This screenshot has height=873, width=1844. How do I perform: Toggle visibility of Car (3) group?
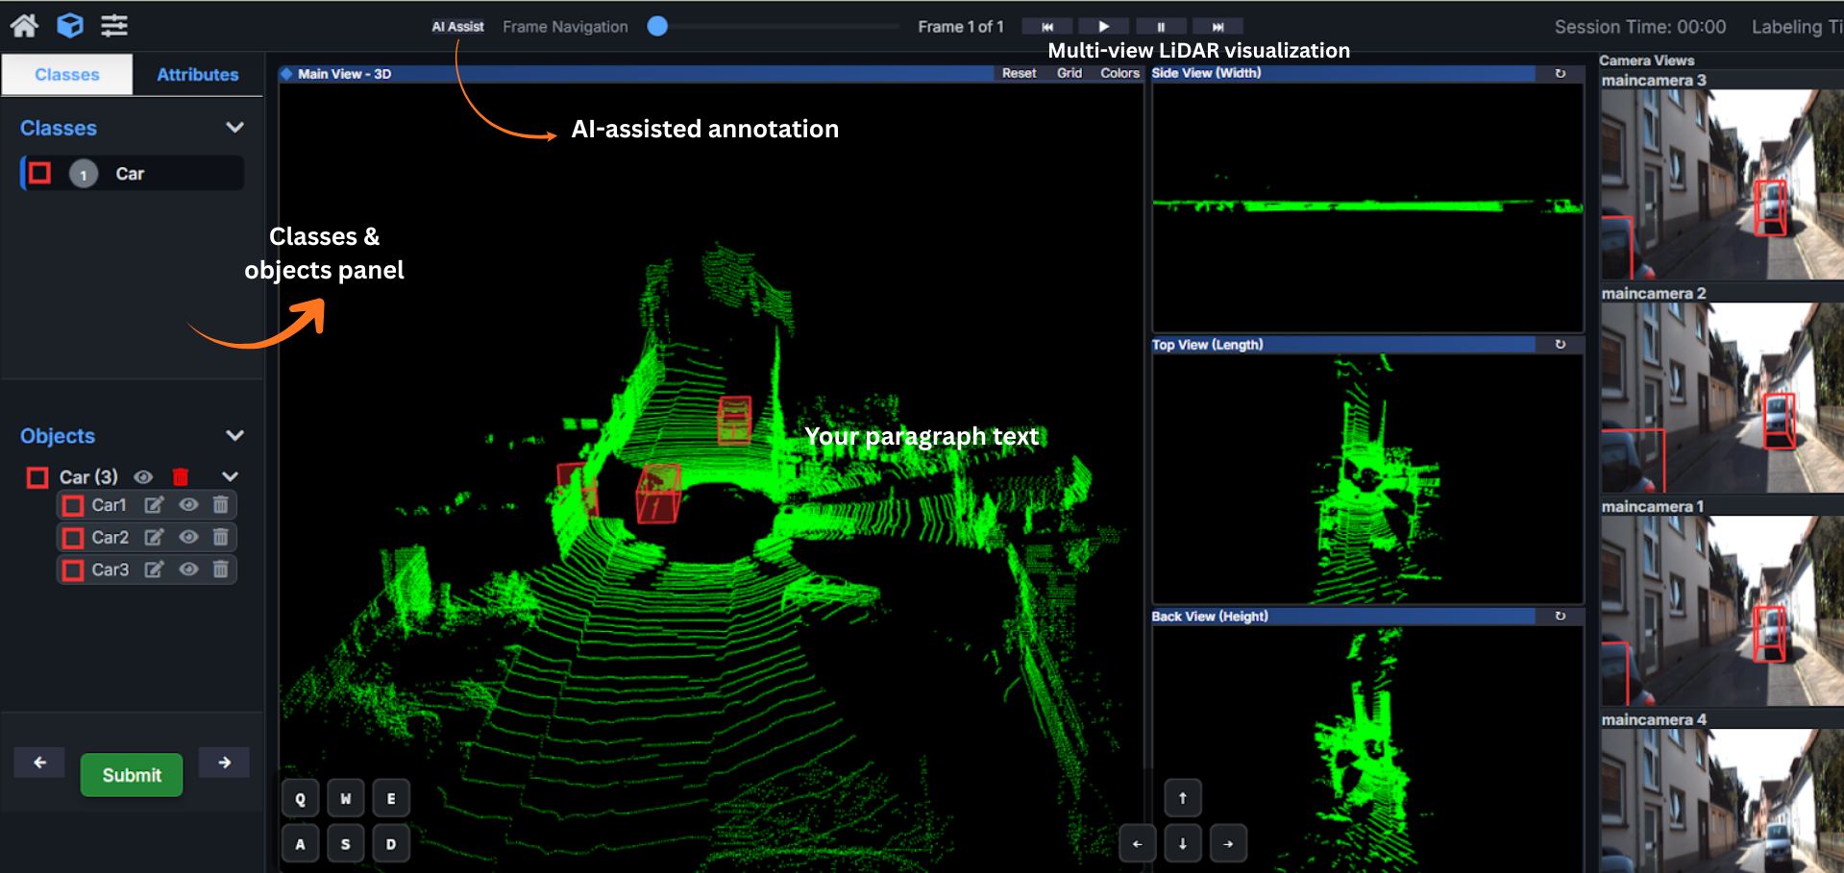143,477
